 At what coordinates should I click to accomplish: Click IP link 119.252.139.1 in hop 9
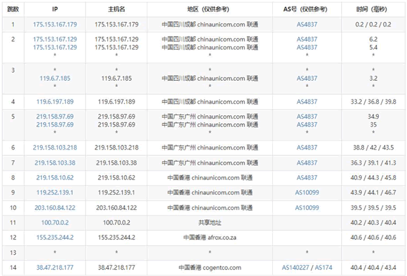coord(55,193)
